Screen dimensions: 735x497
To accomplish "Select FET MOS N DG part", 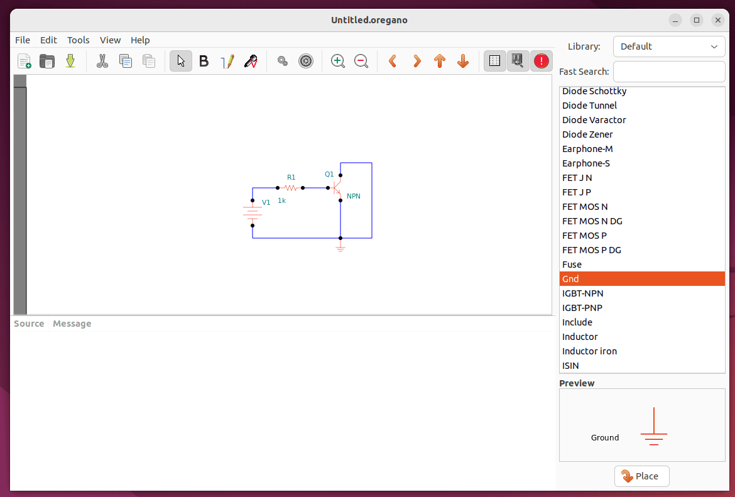I will (642, 221).
